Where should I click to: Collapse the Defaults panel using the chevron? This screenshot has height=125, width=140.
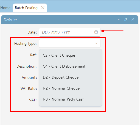tap(119, 20)
